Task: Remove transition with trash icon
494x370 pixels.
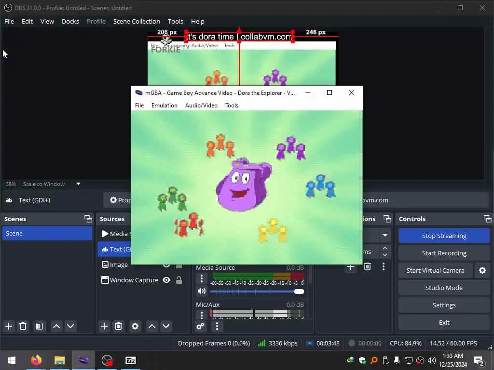Action: pos(367,266)
